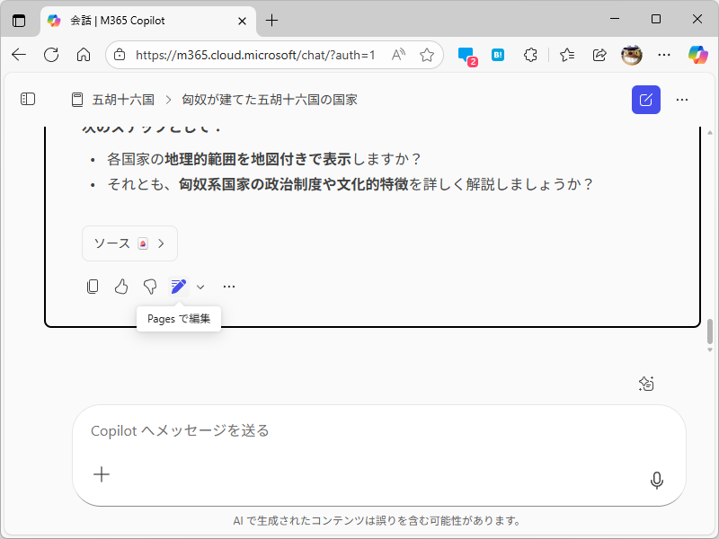Open a new chat in Copilot

[645, 99]
